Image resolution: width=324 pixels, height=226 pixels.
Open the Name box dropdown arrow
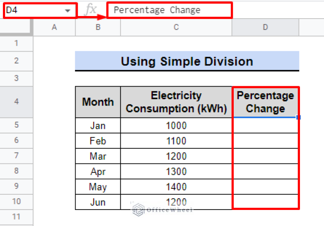point(67,11)
